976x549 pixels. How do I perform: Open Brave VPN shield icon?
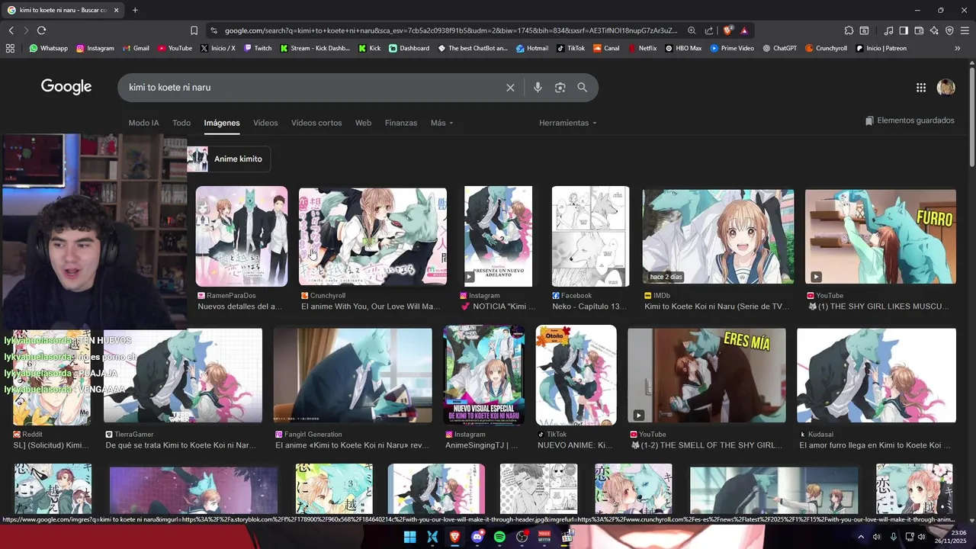pos(949,30)
